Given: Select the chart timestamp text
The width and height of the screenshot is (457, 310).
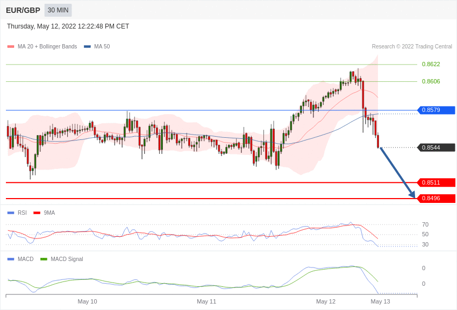Looking at the screenshot, I should pyautogui.click(x=68, y=26).
